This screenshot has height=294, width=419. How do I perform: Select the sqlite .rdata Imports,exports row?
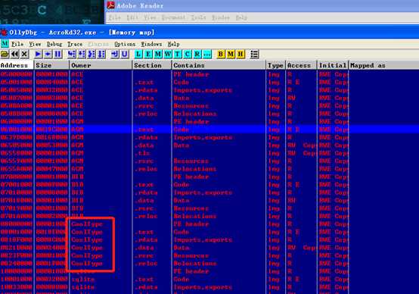point(209,287)
